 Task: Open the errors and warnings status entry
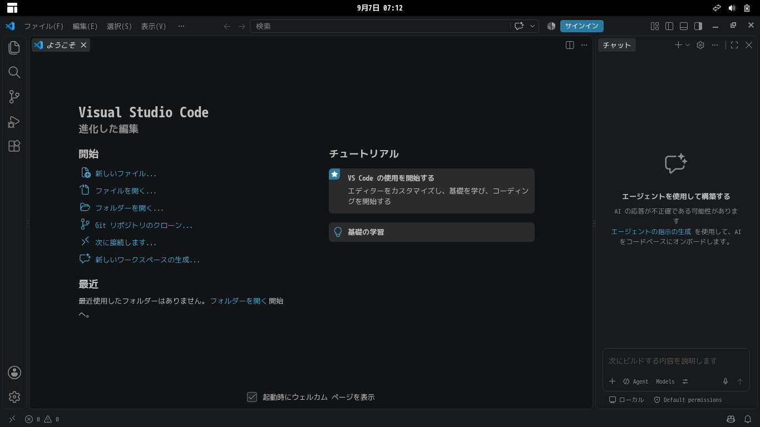(42, 419)
